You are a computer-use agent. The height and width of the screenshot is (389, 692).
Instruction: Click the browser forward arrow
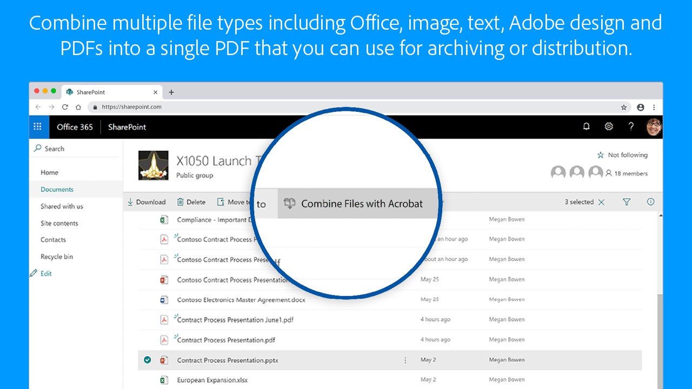coord(51,107)
